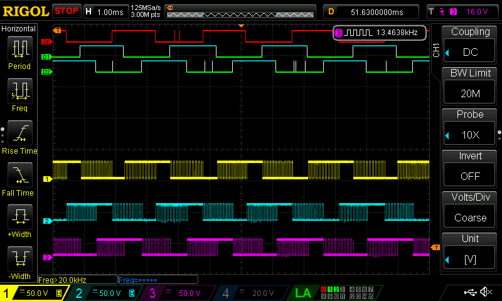The image size is (502, 301).
Task: Toggle digital channel 3 indicator in LA
Action: 343,289
